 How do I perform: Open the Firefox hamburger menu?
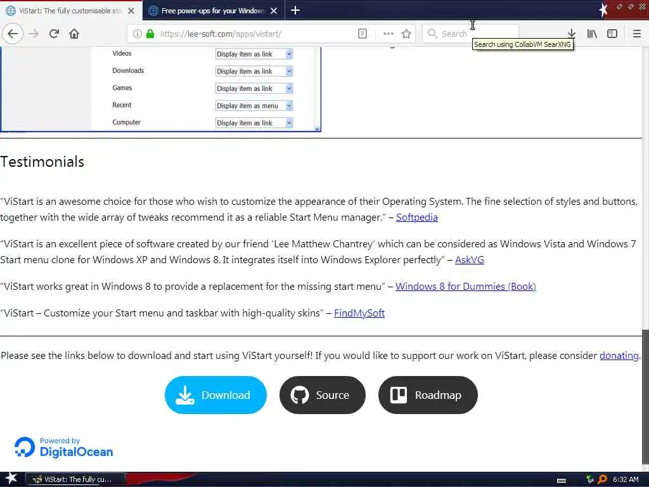(637, 34)
